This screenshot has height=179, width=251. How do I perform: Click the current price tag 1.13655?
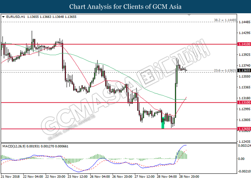244,71
